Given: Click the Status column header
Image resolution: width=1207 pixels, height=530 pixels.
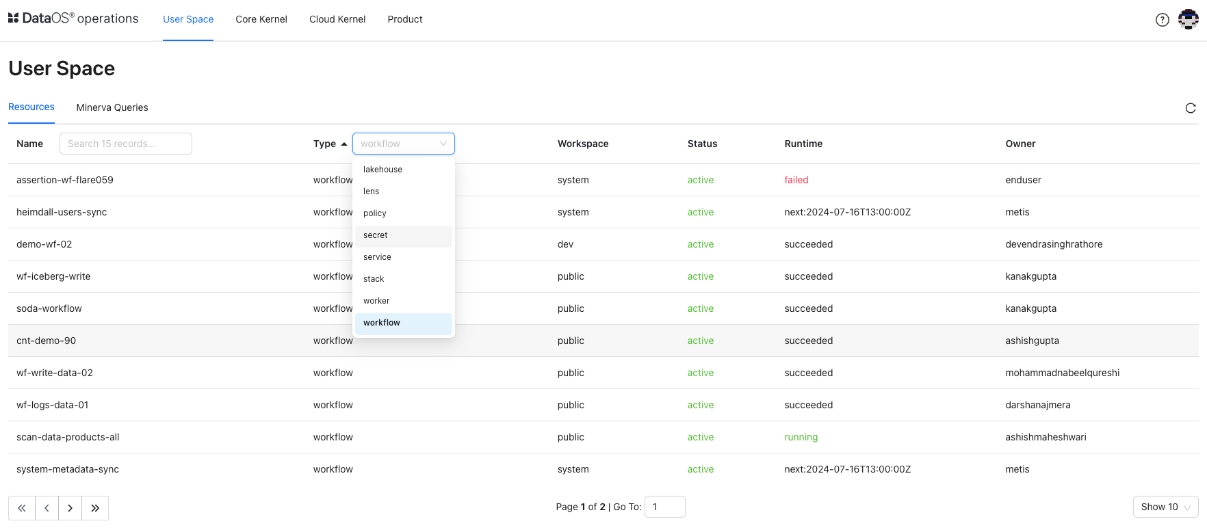Looking at the screenshot, I should pyautogui.click(x=702, y=144).
